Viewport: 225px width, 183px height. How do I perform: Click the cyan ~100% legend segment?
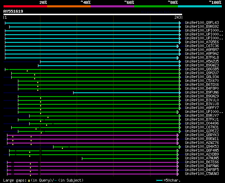pos(199,6)
